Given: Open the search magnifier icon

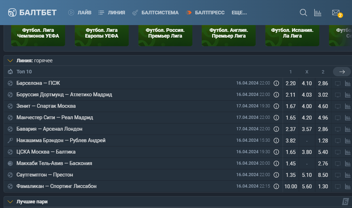Looking at the screenshot, I should [303, 13].
